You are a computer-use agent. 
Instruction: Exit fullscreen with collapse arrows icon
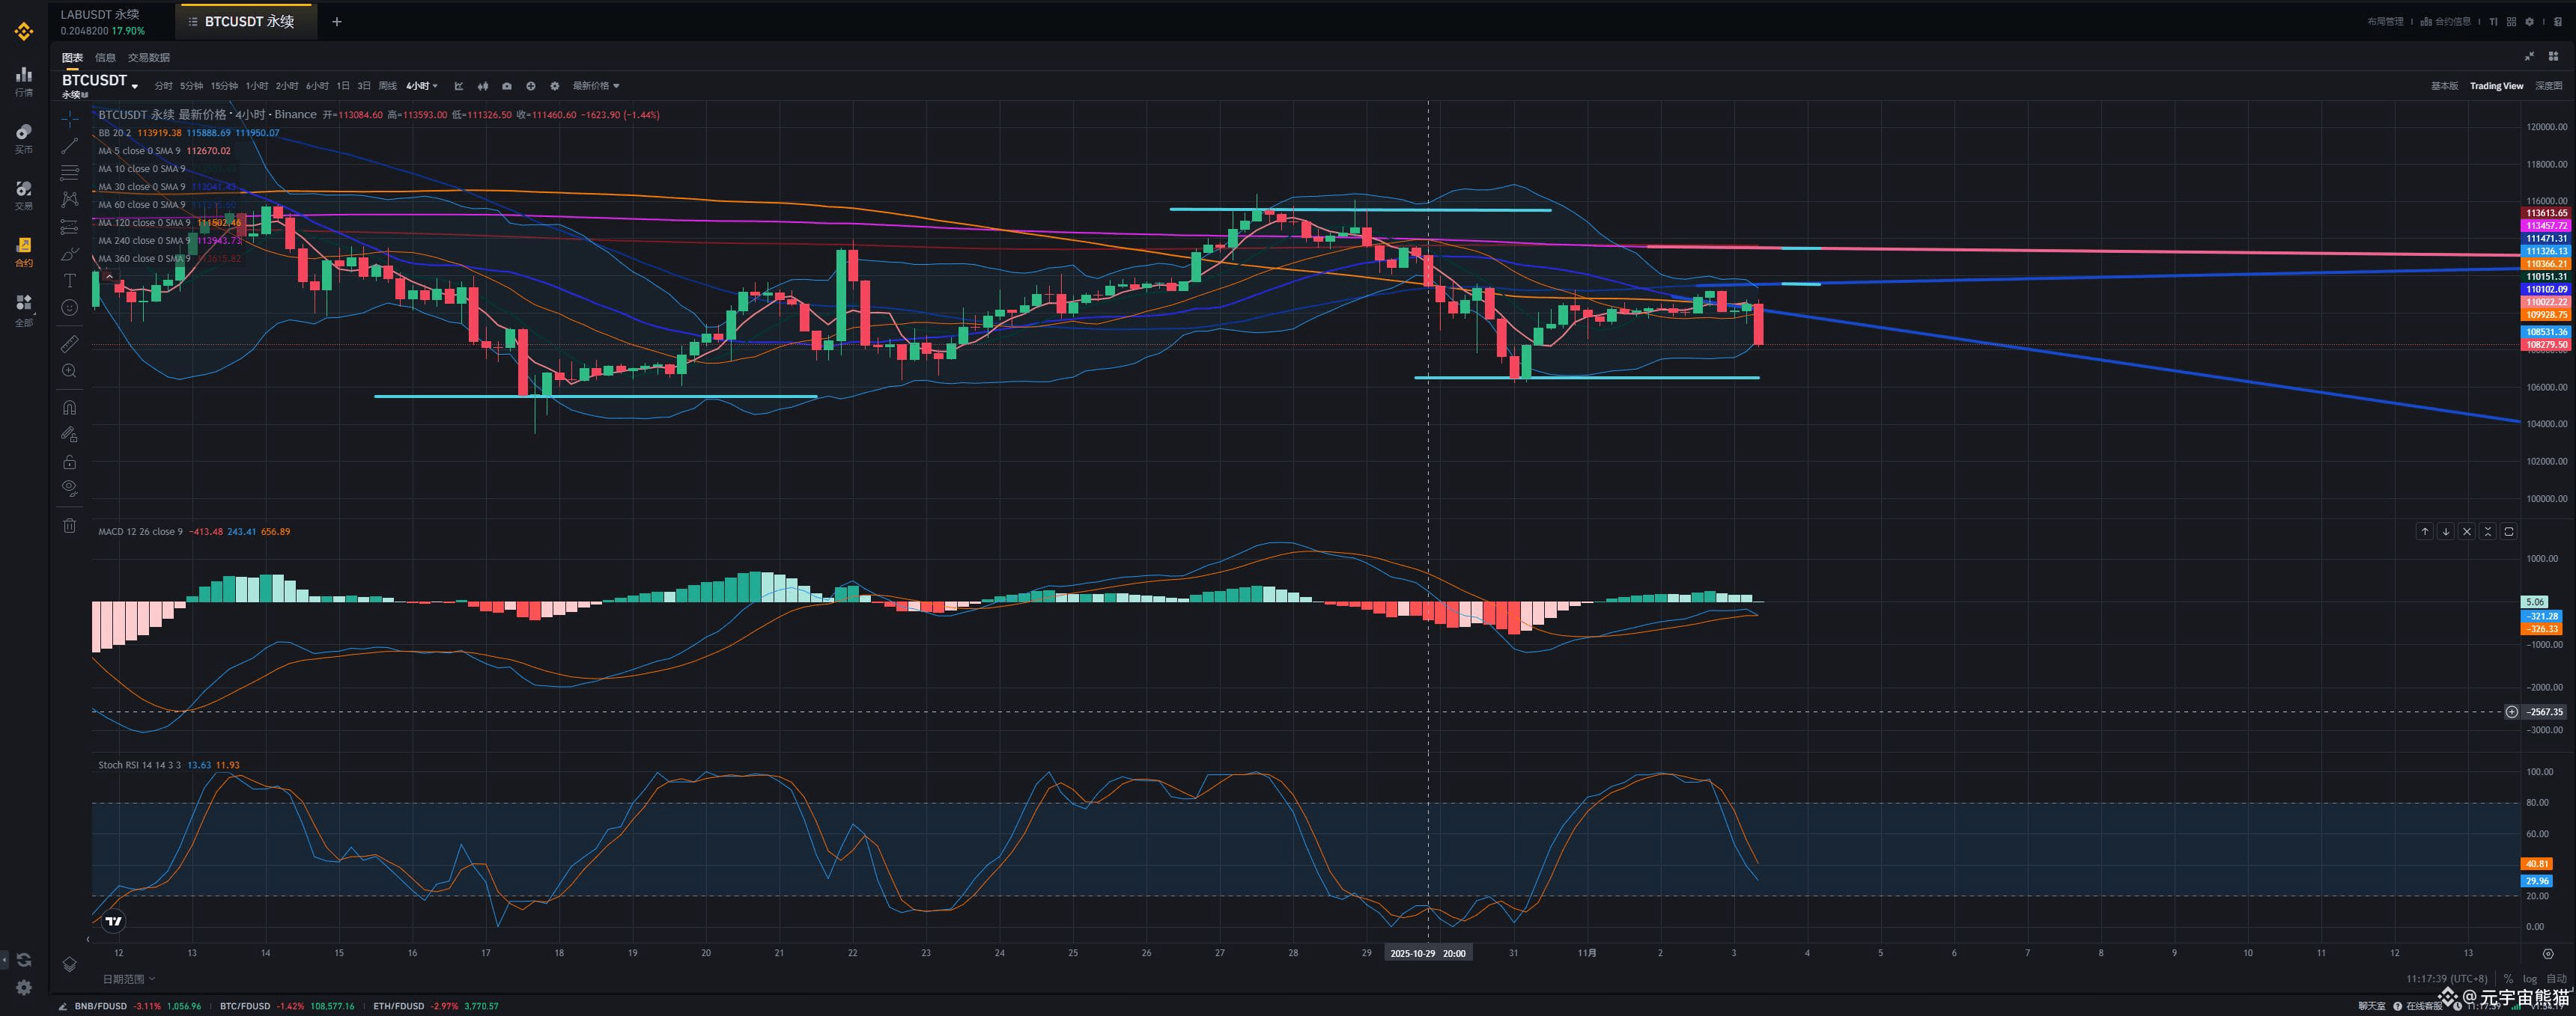2529,56
